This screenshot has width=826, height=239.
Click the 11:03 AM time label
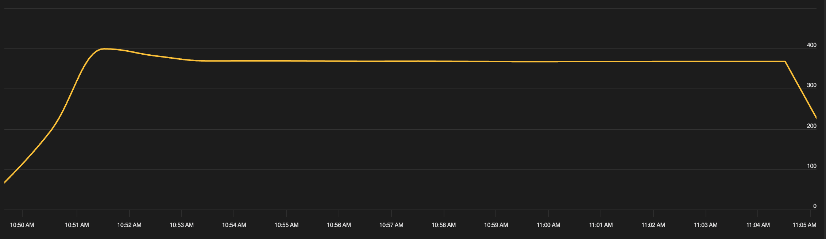pyautogui.click(x=706, y=225)
